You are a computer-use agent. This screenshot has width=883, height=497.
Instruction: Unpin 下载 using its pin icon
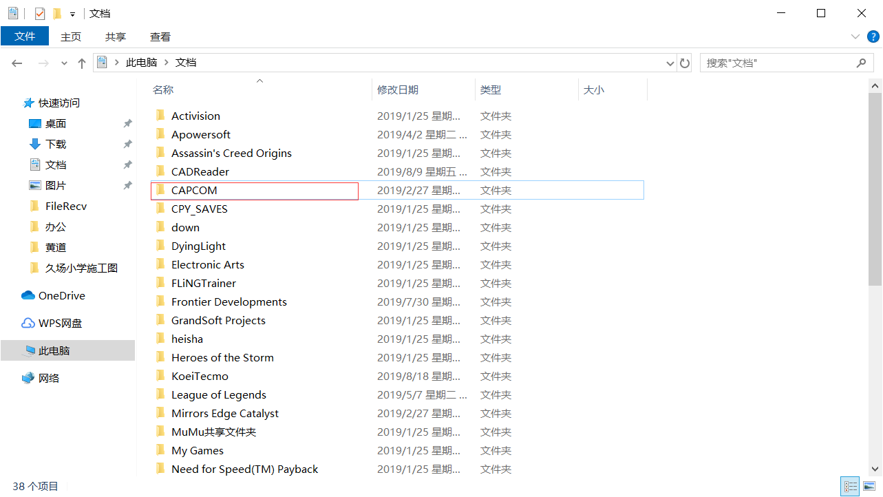tap(127, 144)
